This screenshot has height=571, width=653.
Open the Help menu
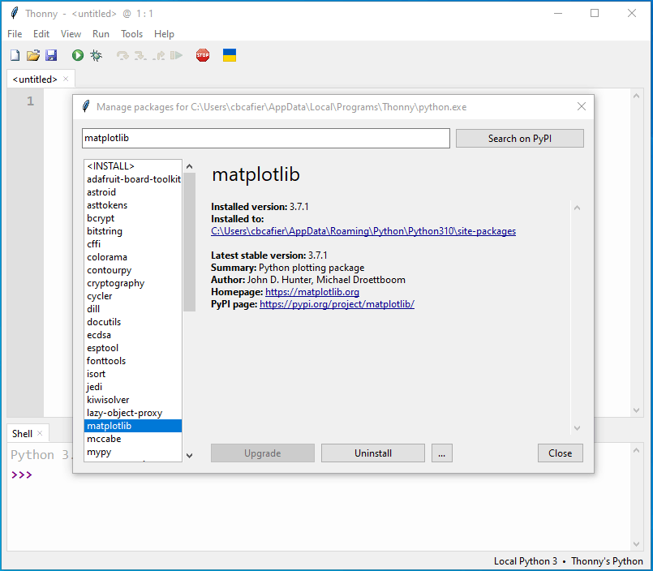pos(164,34)
